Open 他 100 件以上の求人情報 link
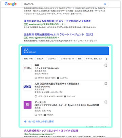Screen dimensions: 122x138 pos(41,121)
